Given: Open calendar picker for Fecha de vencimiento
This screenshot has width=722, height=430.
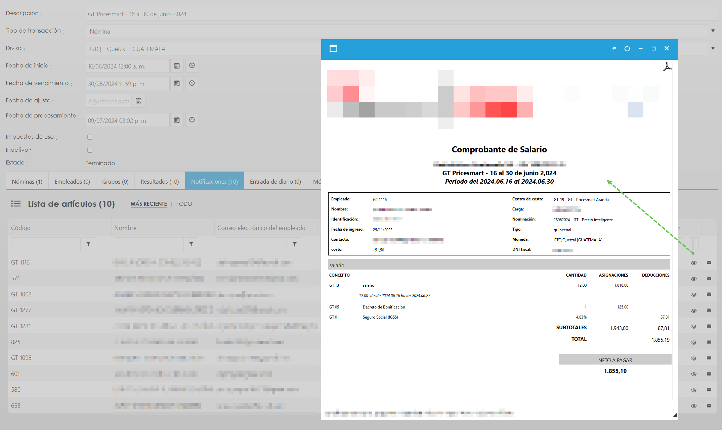Looking at the screenshot, I should (x=177, y=83).
